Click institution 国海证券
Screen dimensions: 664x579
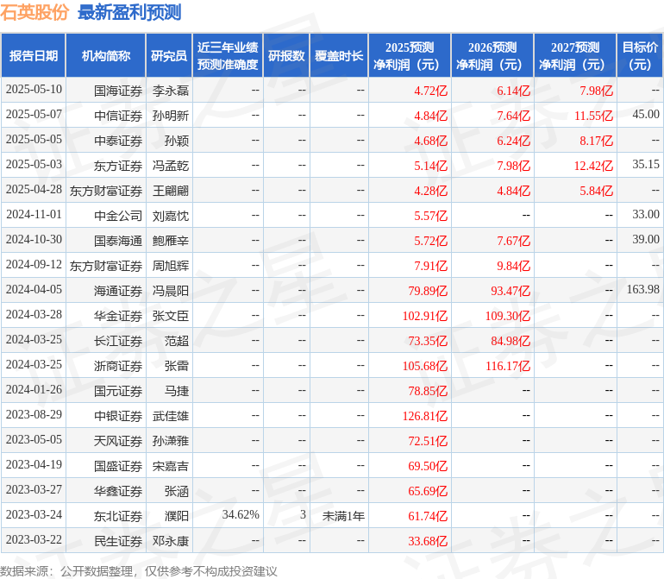118,91
